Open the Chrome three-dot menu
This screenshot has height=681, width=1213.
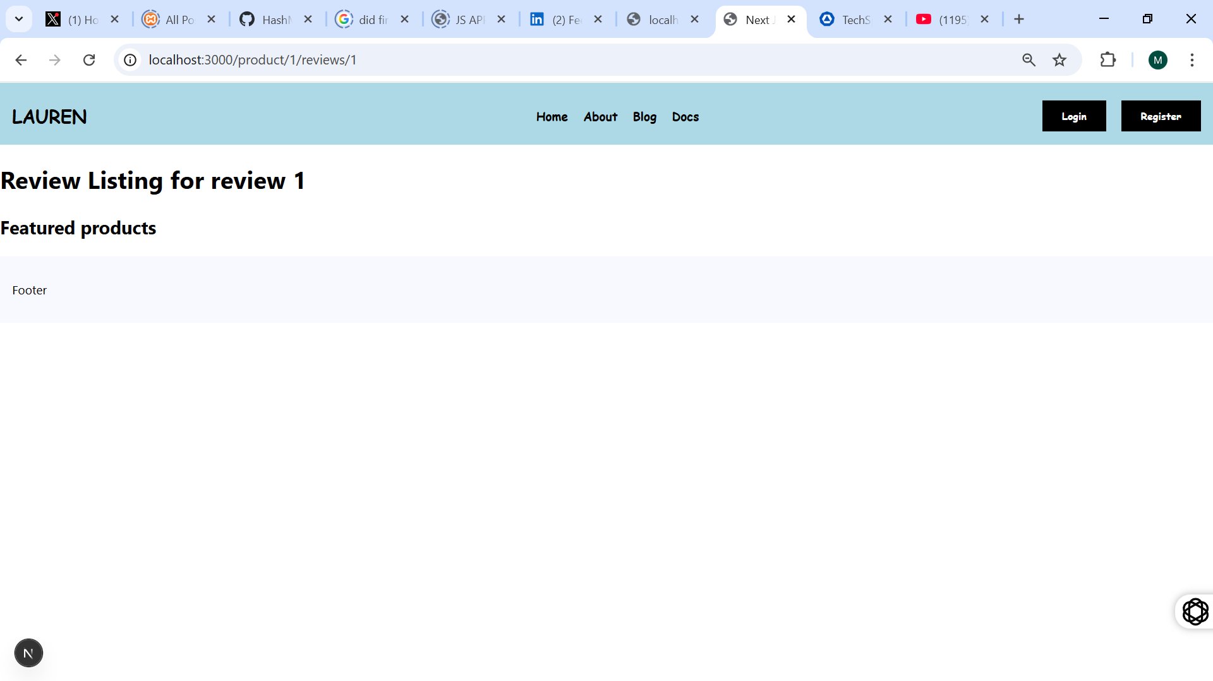coord(1192,60)
